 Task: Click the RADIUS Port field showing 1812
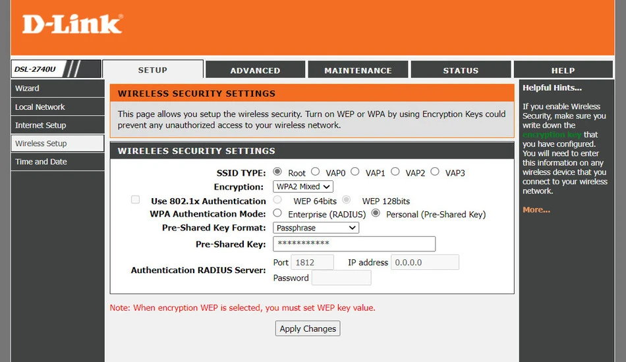click(x=312, y=263)
